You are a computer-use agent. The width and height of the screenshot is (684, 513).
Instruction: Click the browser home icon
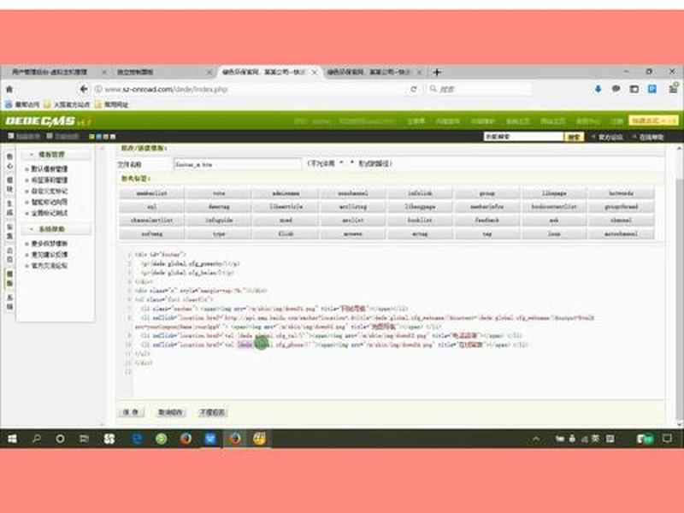(x=9, y=90)
